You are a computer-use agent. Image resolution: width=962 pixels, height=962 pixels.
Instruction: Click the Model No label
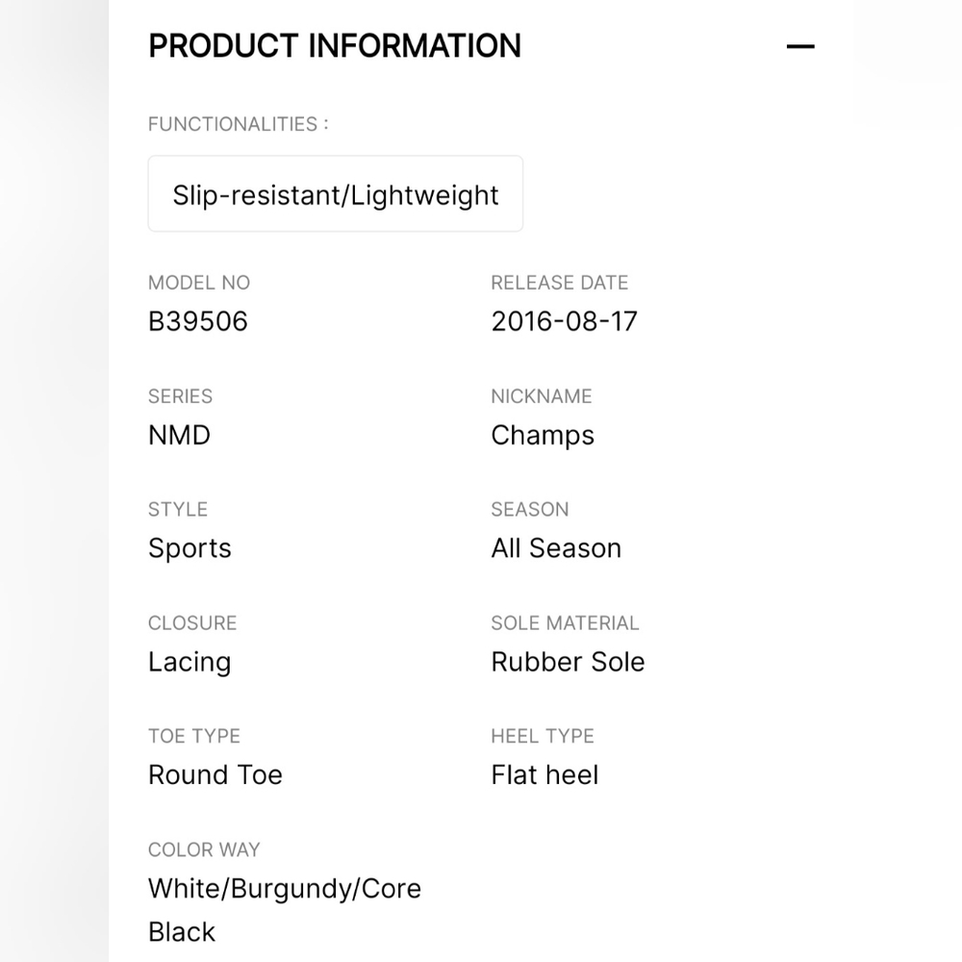pyautogui.click(x=199, y=283)
